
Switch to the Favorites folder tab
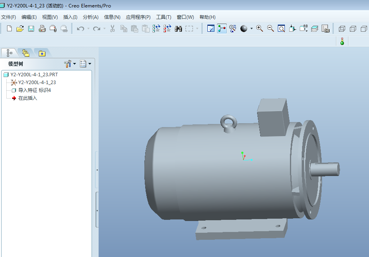point(42,53)
